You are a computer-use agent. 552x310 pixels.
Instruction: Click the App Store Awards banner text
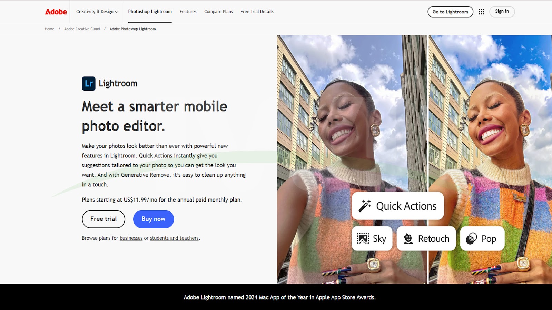pyautogui.click(x=279, y=297)
